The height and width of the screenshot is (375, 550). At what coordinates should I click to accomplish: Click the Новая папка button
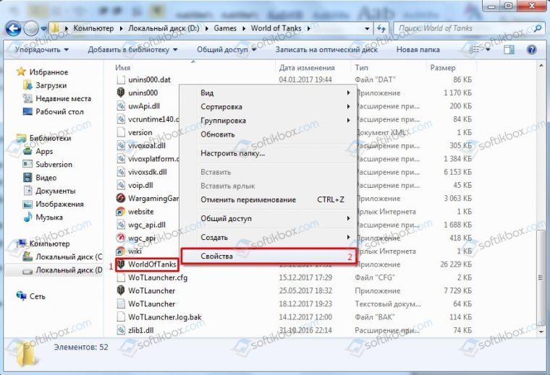pyautogui.click(x=418, y=50)
